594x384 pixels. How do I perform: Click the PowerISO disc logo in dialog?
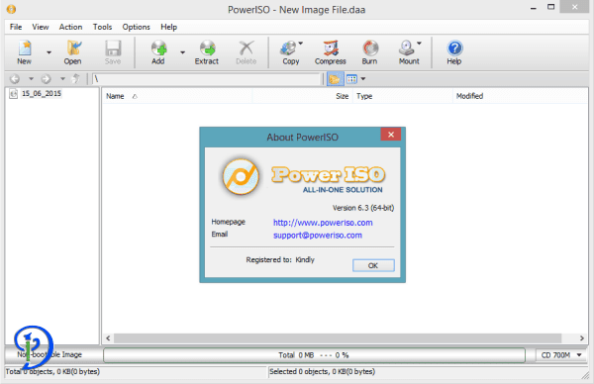[x=241, y=176]
